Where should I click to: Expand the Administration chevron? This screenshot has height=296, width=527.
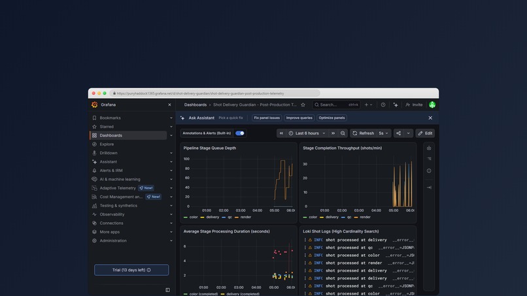(171, 240)
